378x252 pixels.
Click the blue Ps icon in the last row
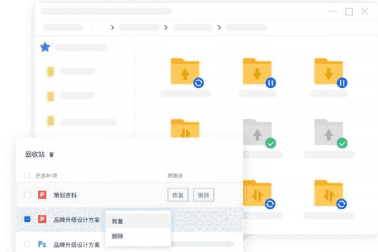click(x=42, y=244)
